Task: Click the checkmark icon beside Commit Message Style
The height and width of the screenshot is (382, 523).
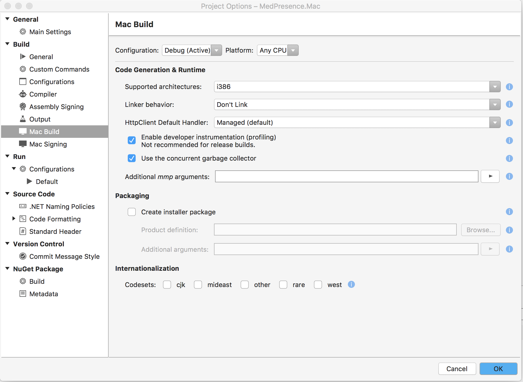Action: 23,256
